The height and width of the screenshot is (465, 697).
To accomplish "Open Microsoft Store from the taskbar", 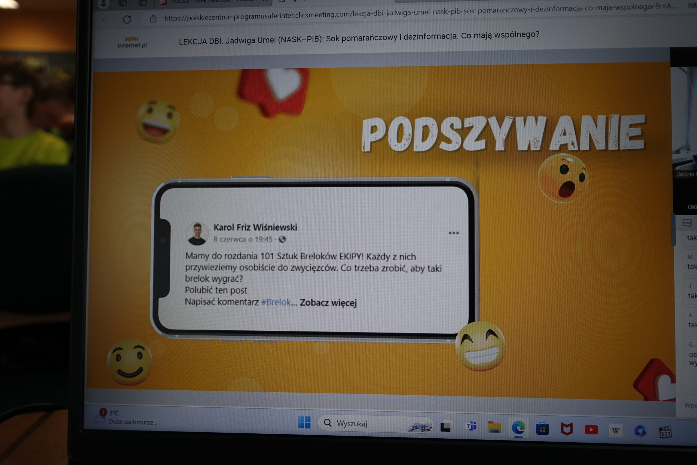I will coord(542,429).
